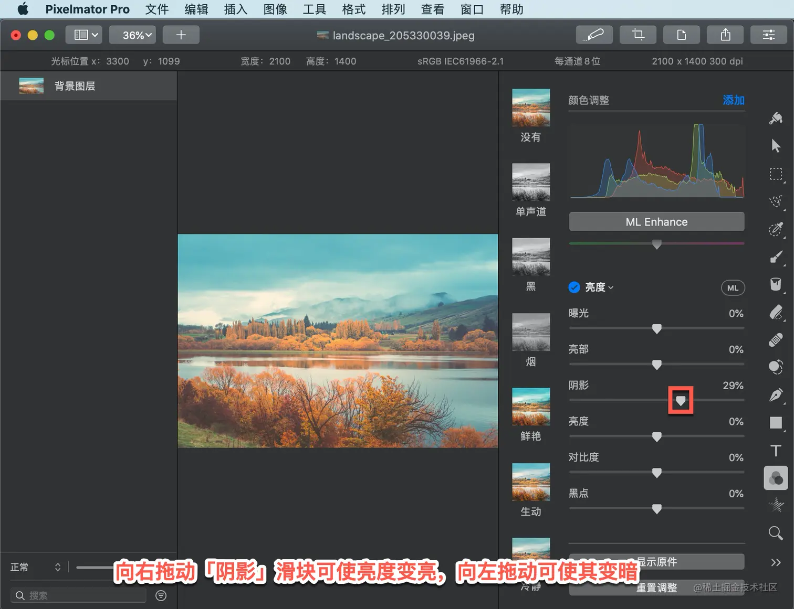Click the 重置调整 button
The width and height of the screenshot is (794, 609).
[656, 588]
